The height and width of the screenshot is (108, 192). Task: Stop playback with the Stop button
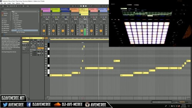point(83,6)
